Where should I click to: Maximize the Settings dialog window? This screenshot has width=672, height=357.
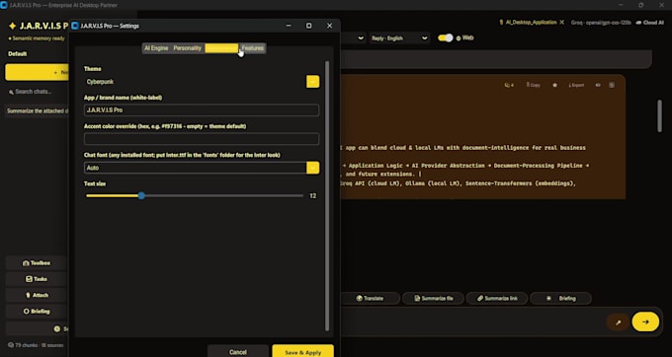click(x=308, y=26)
